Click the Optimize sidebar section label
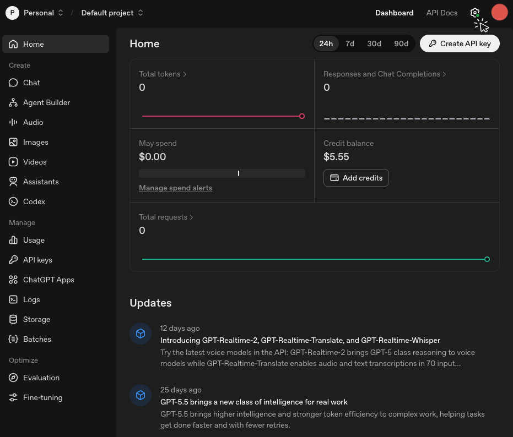Image resolution: width=513 pixels, height=437 pixels. 23,360
